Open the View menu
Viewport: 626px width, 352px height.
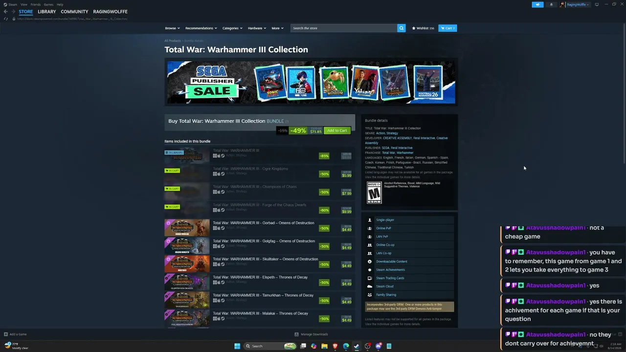[24, 4]
